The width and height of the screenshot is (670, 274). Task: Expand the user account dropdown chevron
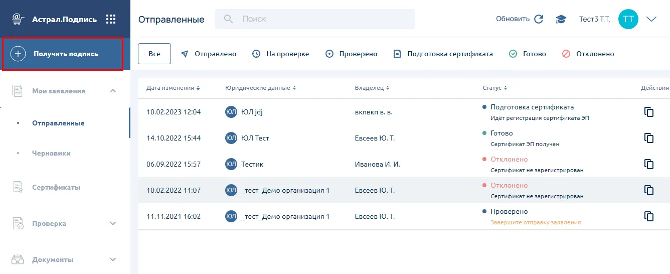(651, 19)
